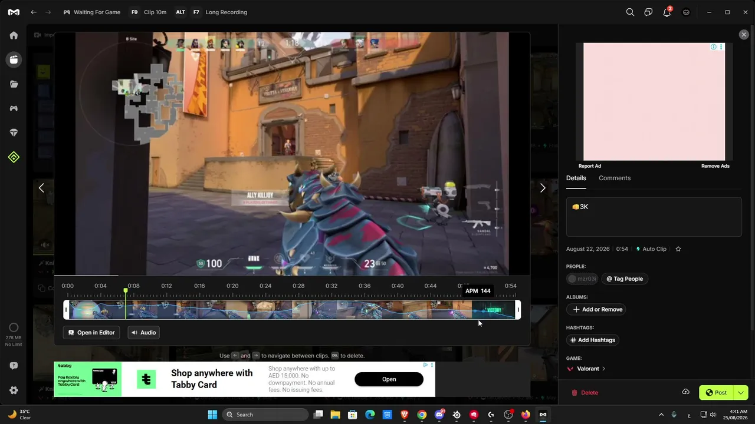The width and height of the screenshot is (755, 424).
Task: Open the clip in the editor
Action: [x=91, y=333]
